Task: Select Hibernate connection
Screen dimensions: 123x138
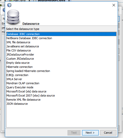Action: tap(61, 67)
